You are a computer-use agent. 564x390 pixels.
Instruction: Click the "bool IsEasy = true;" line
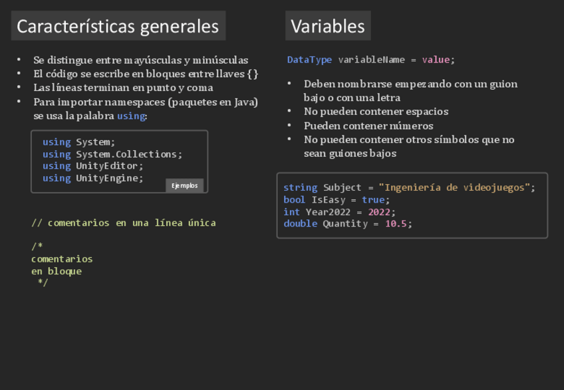[x=336, y=199]
